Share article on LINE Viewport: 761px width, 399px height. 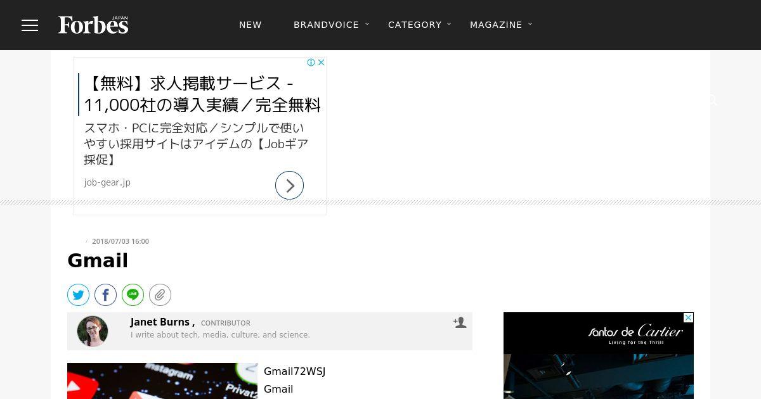133,294
